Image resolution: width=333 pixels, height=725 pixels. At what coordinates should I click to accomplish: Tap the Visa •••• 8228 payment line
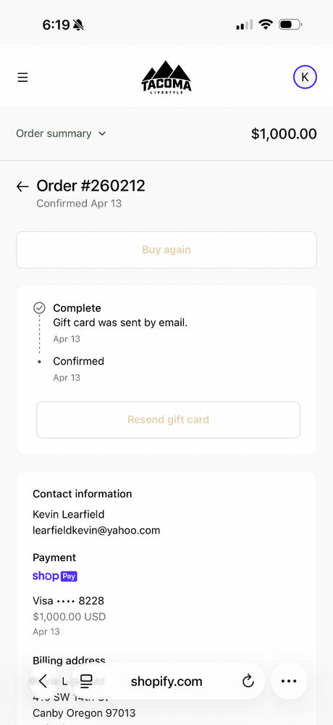(68, 601)
